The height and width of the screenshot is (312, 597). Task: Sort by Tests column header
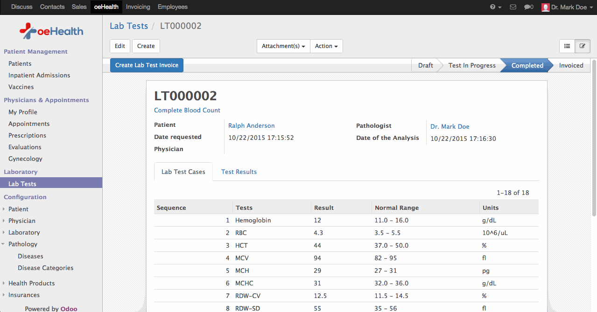(x=272, y=208)
